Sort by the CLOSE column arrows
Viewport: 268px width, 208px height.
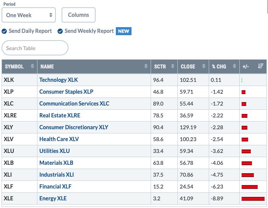coord(204,66)
